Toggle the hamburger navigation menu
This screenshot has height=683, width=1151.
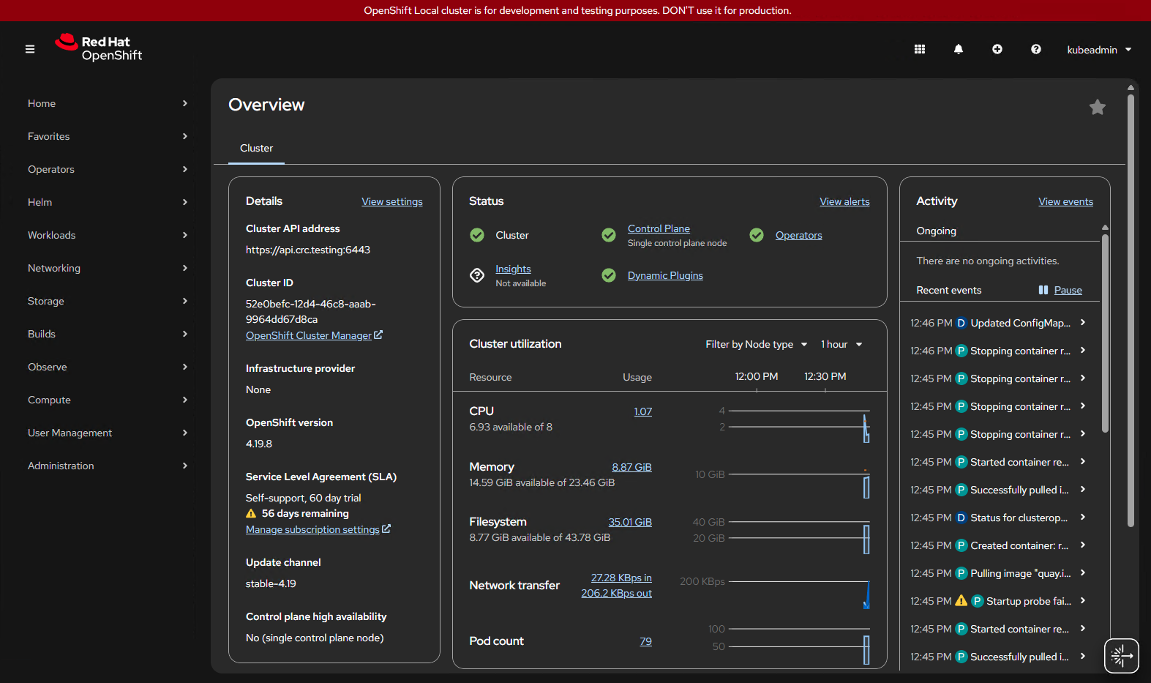point(30,49)
